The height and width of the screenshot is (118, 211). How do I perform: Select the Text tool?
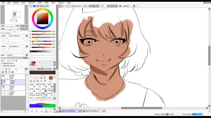pyautogui.click(x=45, y=78)
